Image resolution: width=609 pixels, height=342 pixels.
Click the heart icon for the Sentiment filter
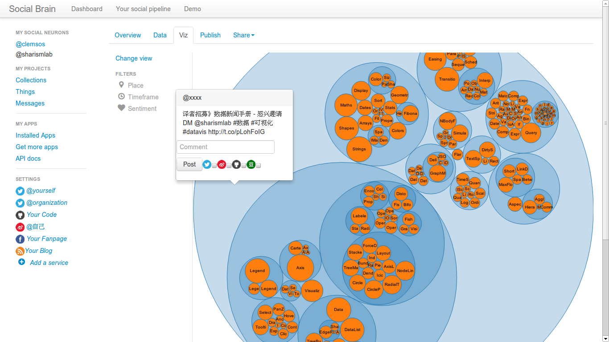[121, 108]
